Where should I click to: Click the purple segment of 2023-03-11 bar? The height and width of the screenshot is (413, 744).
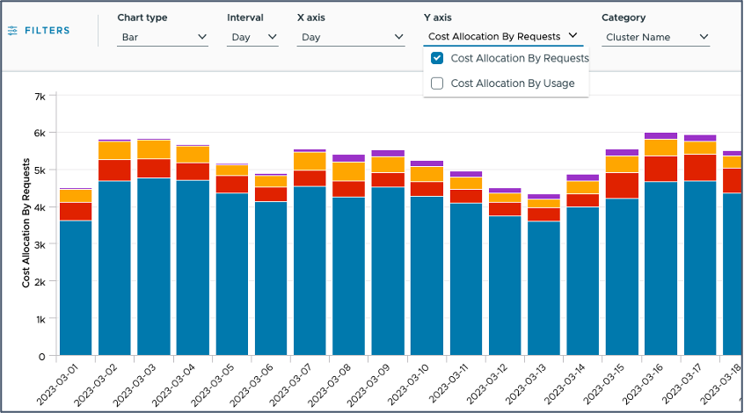point(466,174)
